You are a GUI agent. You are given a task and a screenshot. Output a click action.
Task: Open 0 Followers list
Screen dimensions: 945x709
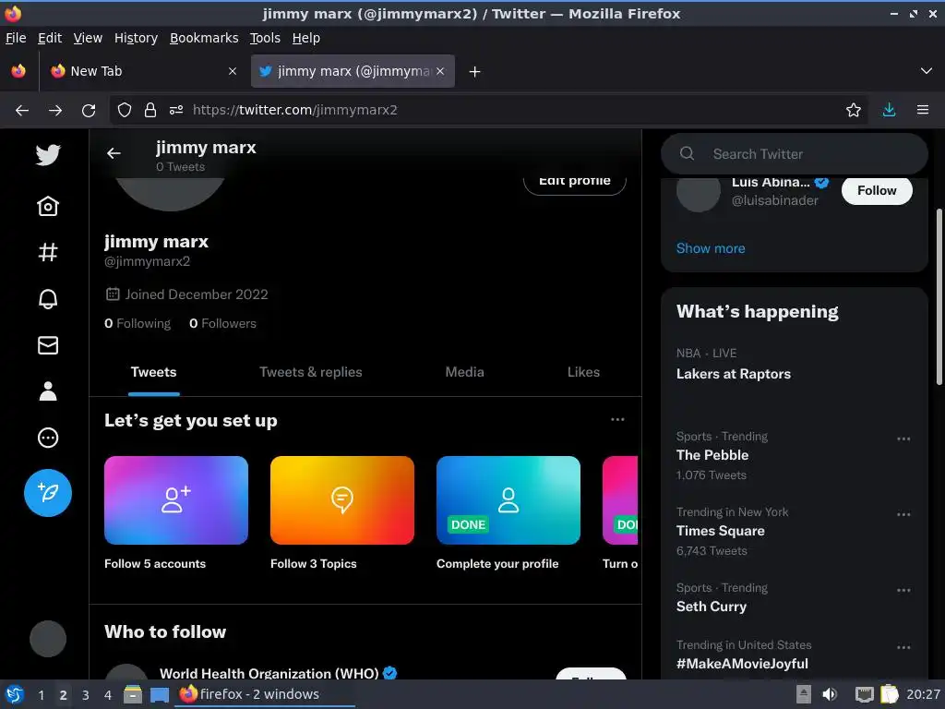[223, 324]
